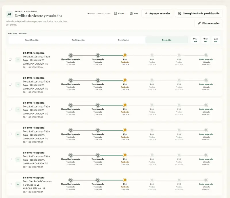Click calendar icon in Corregir fecha de participación

pos(180,13)
